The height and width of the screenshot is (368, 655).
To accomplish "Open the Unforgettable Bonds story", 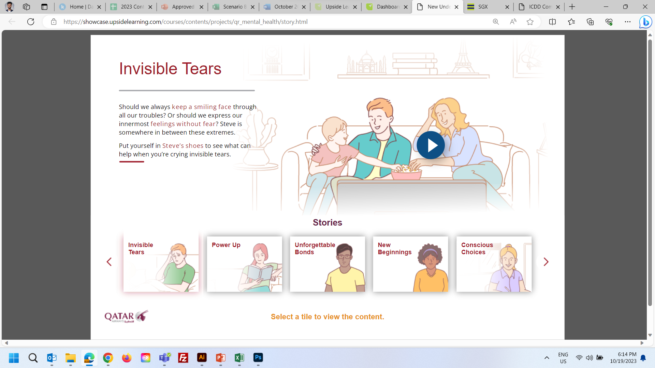I will pyautogui.click(x=327, y=264).
